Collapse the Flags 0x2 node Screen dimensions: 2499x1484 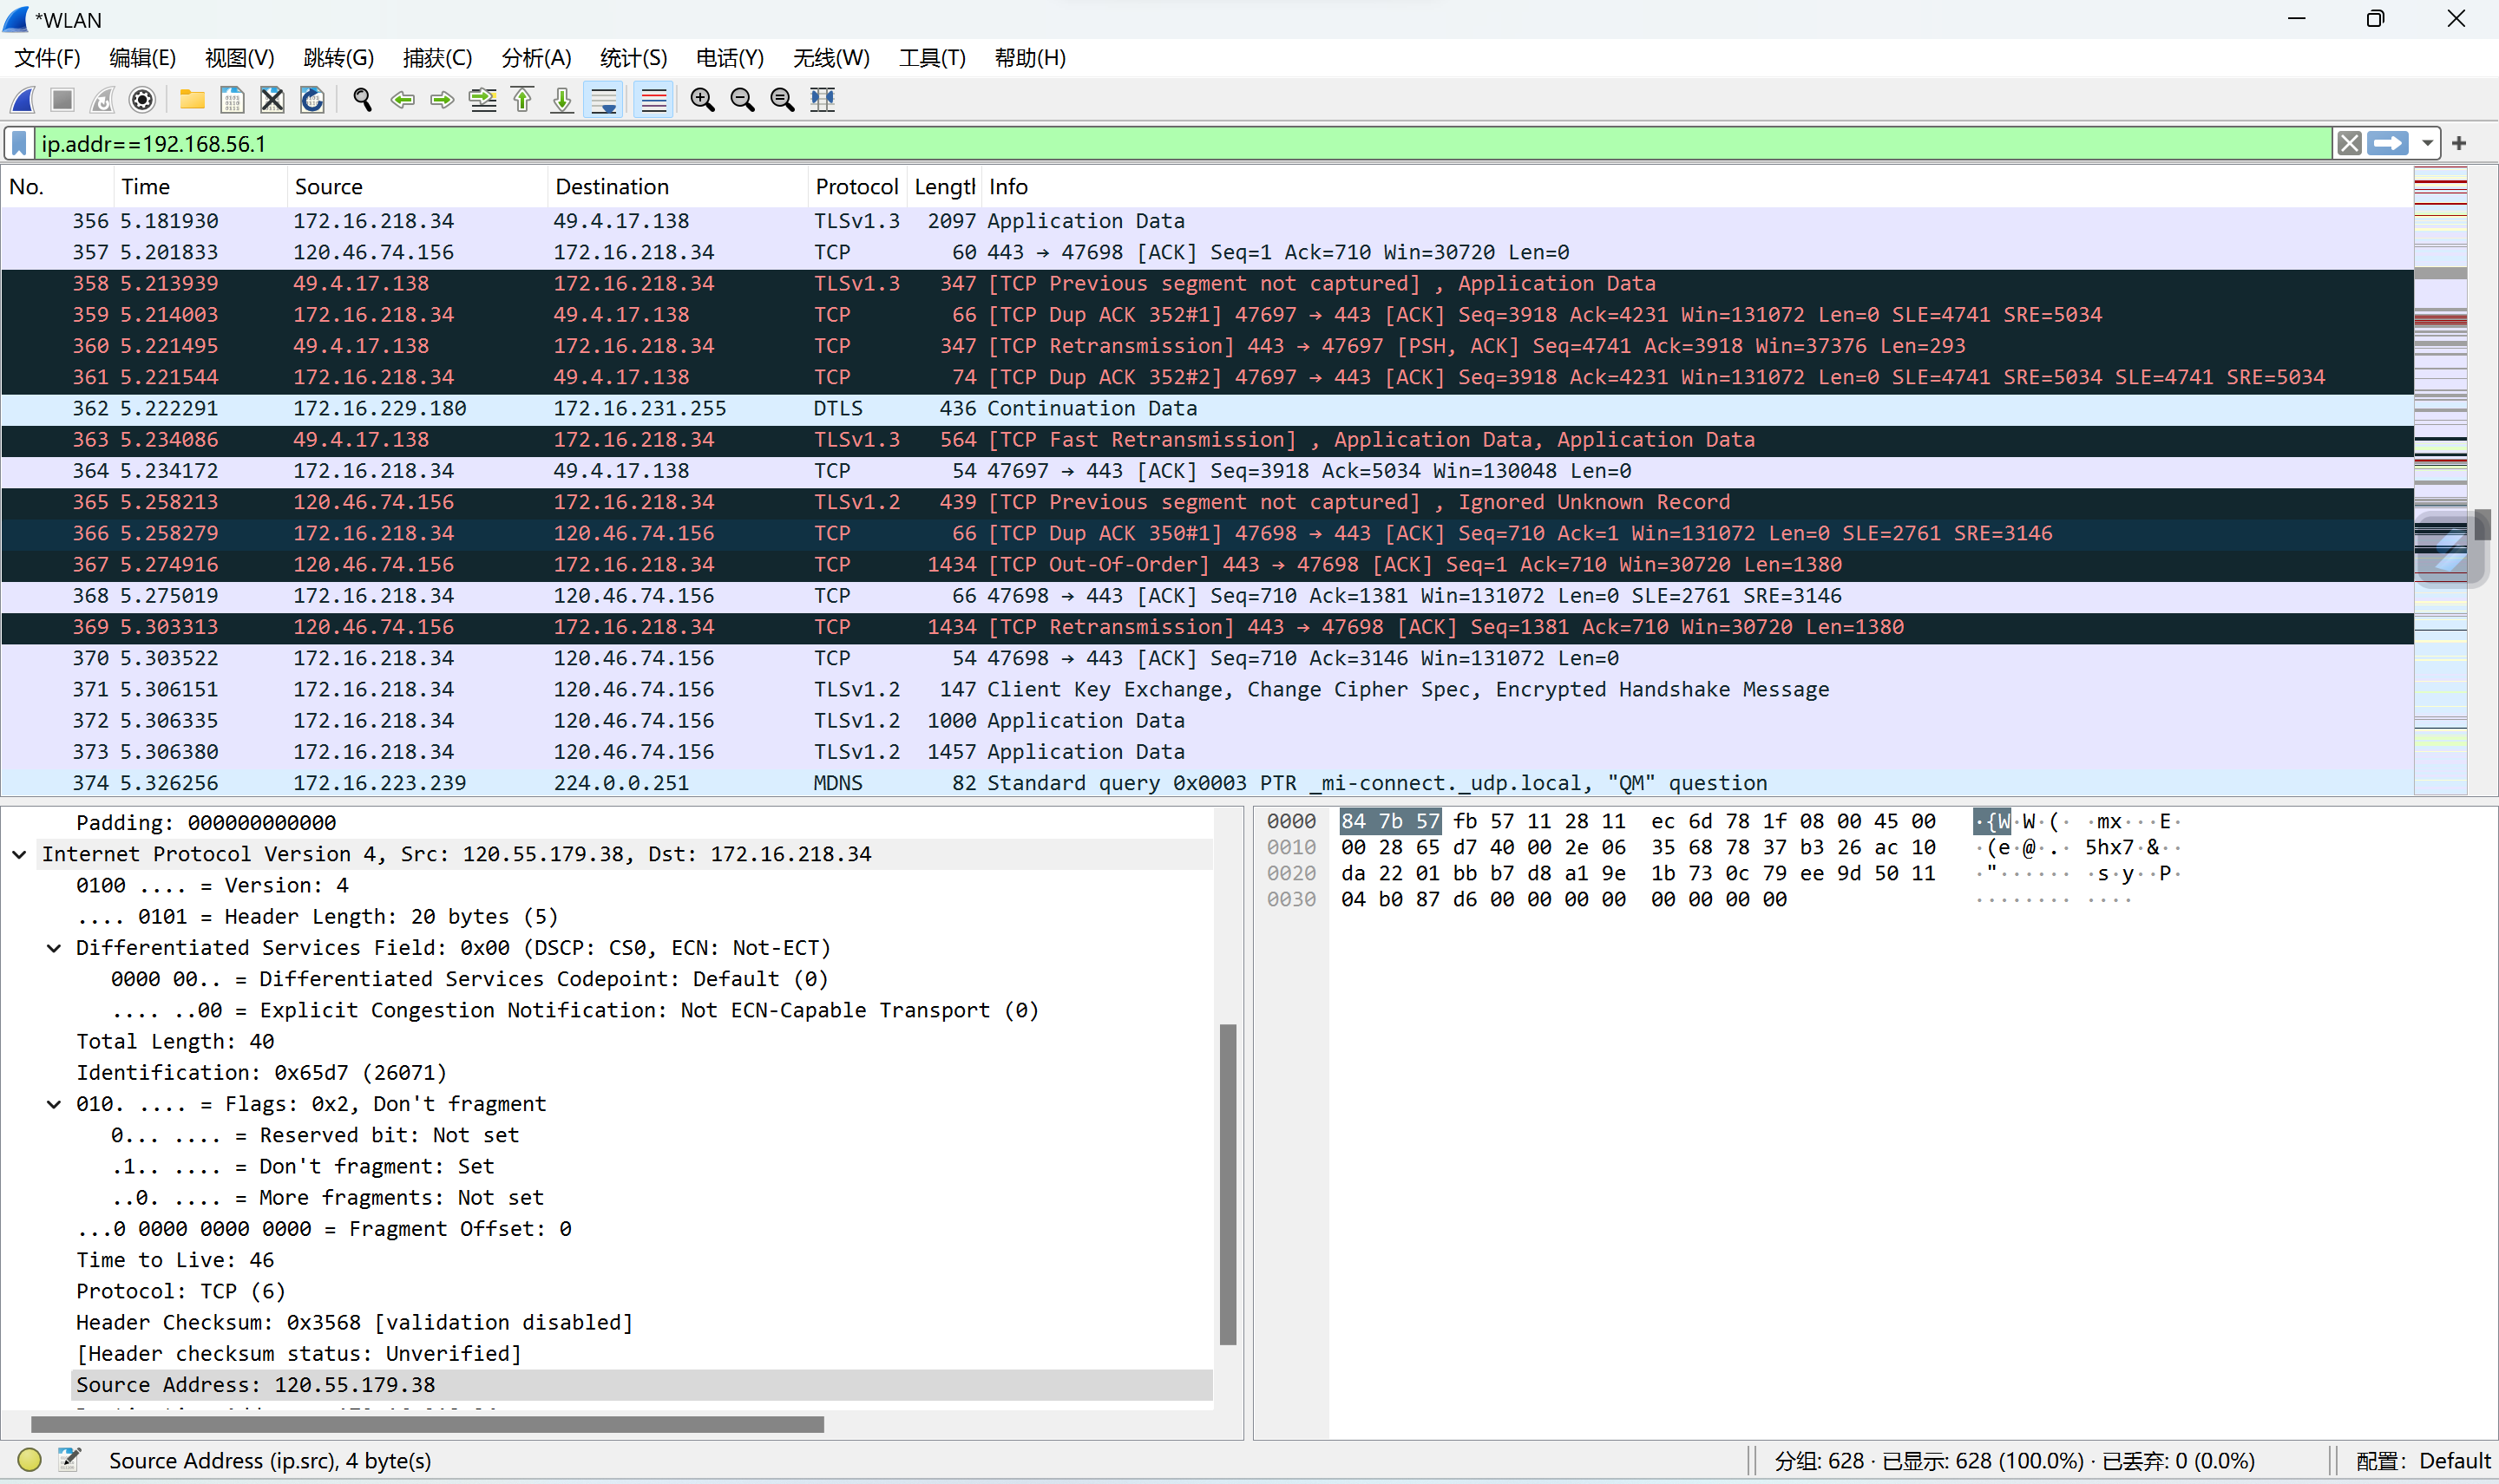pyautogui.click(x=54, y=1105)
